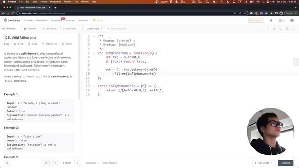Go back in browser history
This screenshot has width=299, height=168.
(x=3, y=14)
